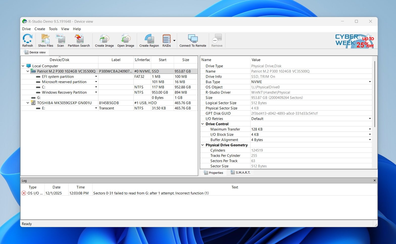Click the Type column header in log
The height and width of the screenshot is (244, 396).
pyautogui.click(x=33, y=187)
